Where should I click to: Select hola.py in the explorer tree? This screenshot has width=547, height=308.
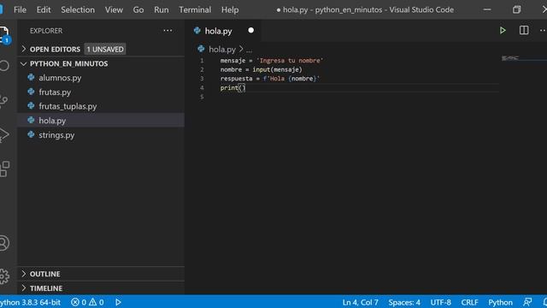click(101, 121)
